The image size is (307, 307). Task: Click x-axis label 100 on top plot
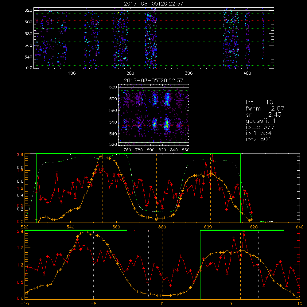pos(72,73)
